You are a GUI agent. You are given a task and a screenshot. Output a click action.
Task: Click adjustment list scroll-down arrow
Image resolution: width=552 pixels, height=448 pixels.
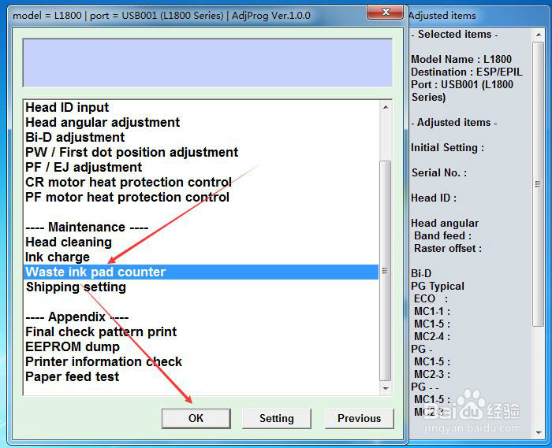(386, 388)
